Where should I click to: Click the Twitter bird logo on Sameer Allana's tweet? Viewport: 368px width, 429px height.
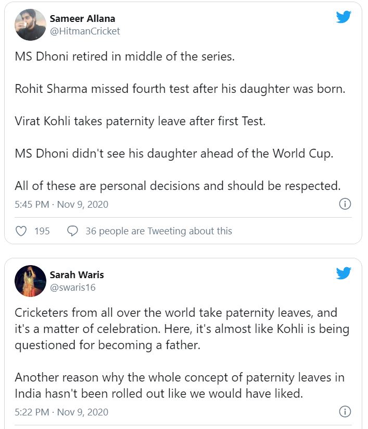344,17
